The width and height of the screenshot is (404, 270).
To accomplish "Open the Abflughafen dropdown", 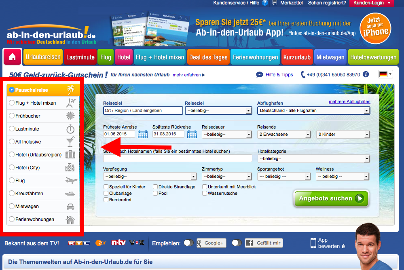I will 313,110.
